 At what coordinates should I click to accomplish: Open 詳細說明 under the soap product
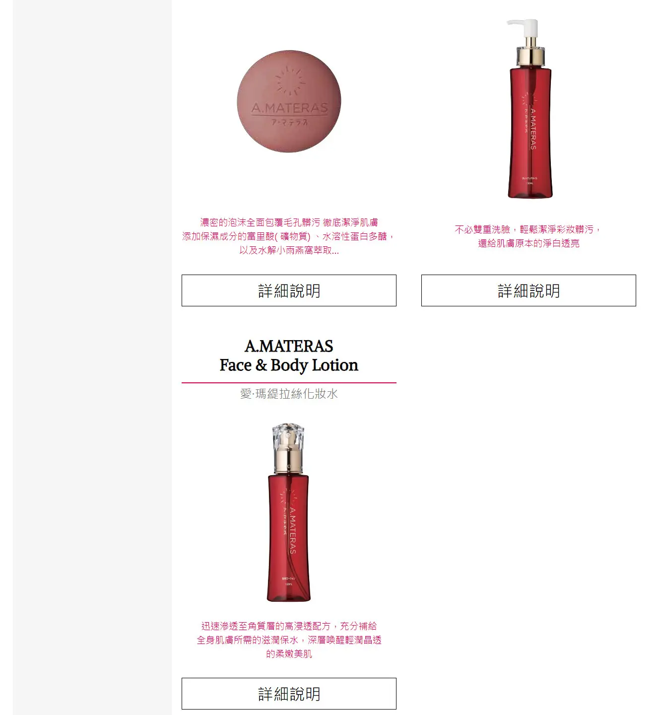(289, 290)
